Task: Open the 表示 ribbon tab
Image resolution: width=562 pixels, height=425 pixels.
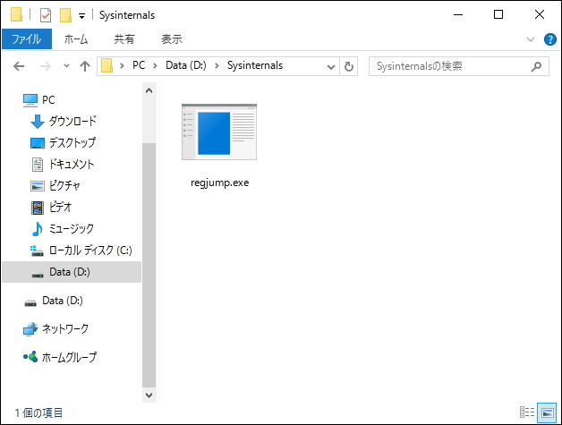Action: point(172,38)
